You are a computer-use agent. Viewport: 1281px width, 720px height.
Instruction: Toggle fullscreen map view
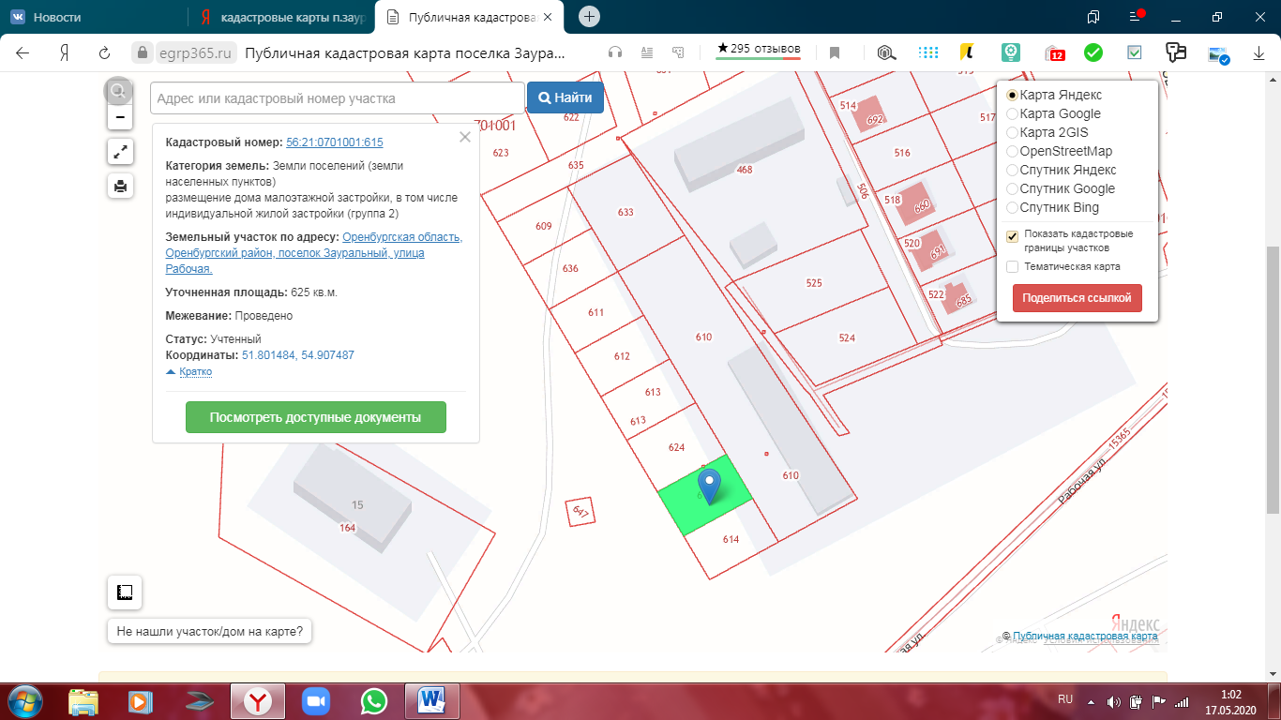120,152
